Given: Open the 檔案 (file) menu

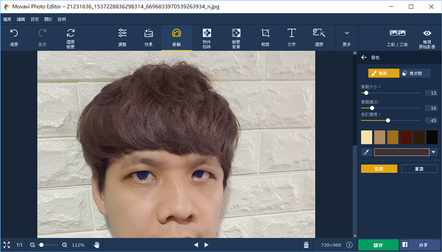Looking at the screenshot, I should coord(7,19).
